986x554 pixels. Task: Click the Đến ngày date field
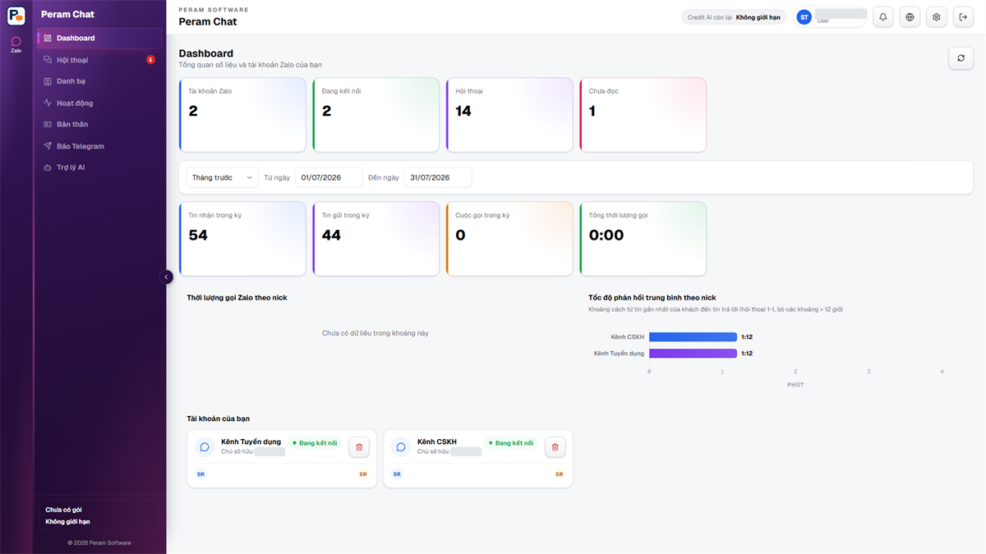coord(438,177)
